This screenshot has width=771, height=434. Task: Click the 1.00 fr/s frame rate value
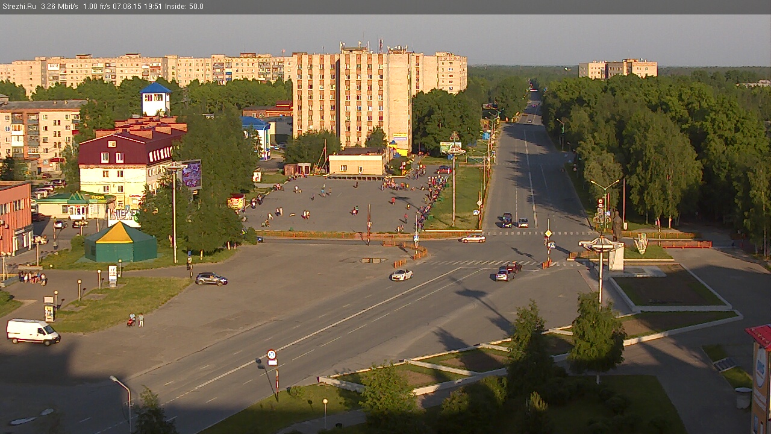96,7
